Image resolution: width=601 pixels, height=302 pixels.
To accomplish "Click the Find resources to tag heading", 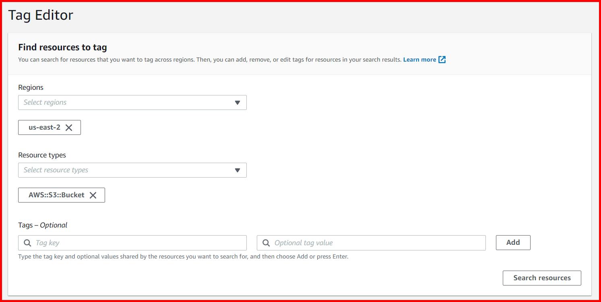I will pyautogui.click(x=62, y=47).
